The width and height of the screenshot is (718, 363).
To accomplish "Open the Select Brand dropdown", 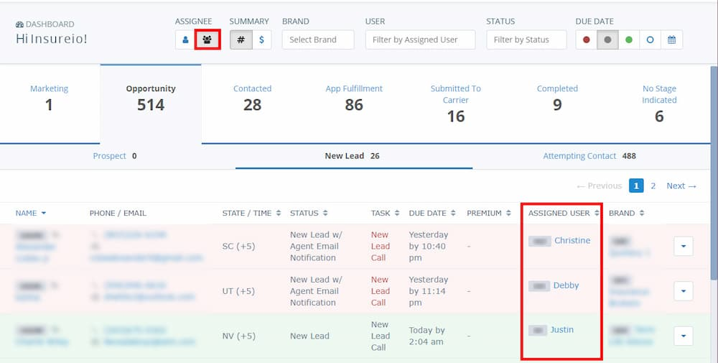I will (x=318, y=40).
